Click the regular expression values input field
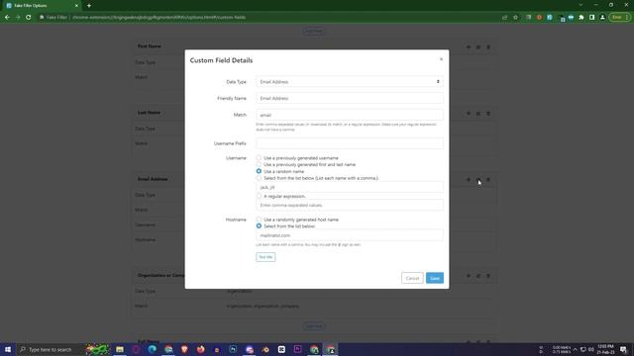634x356 pixels. click(x=350, y=205)
